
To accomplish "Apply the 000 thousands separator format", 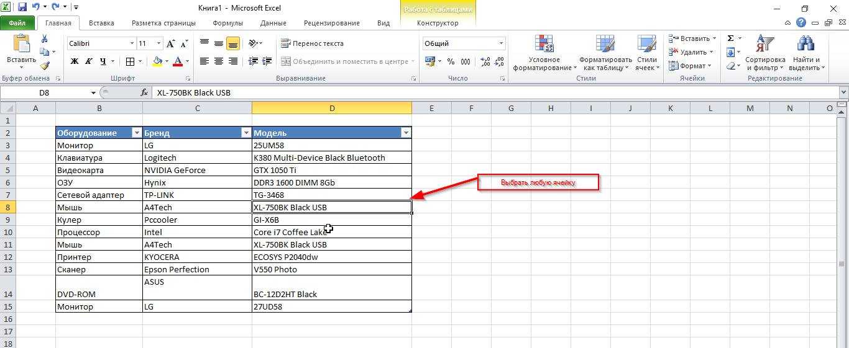I will point(466,61).
